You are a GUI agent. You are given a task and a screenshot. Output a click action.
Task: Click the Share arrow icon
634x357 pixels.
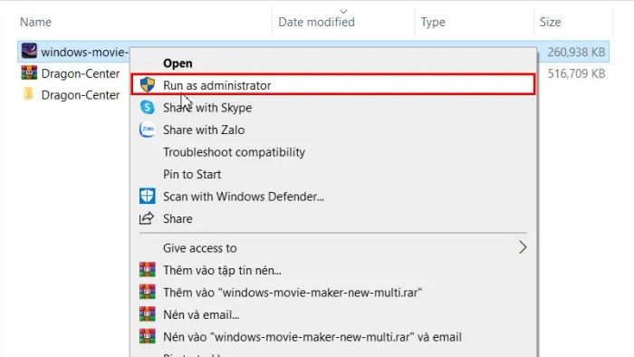(x=147, y=218)
